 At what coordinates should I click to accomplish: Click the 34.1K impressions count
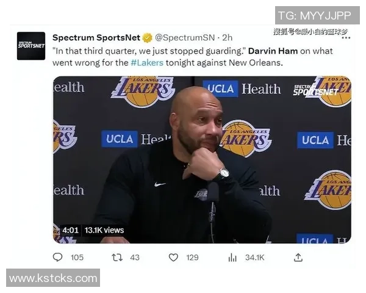click(x=254, y=258)
